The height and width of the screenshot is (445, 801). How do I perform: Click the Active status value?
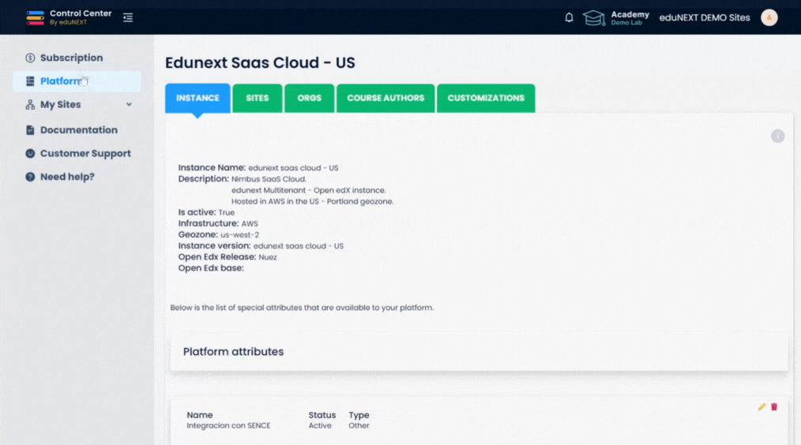pyautogui.click(x=320, y=425)
